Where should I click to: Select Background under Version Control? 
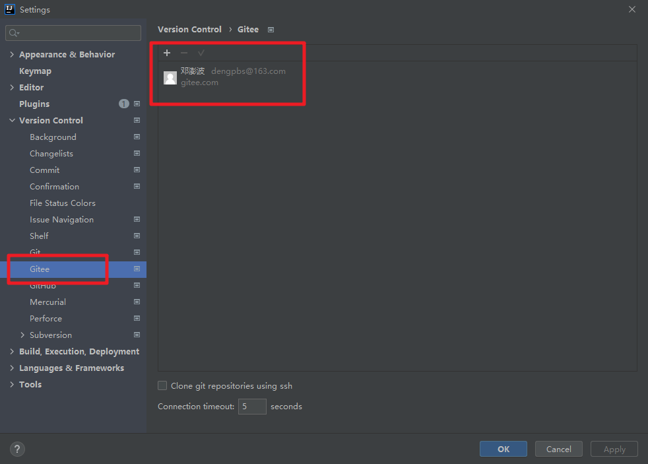53,137
